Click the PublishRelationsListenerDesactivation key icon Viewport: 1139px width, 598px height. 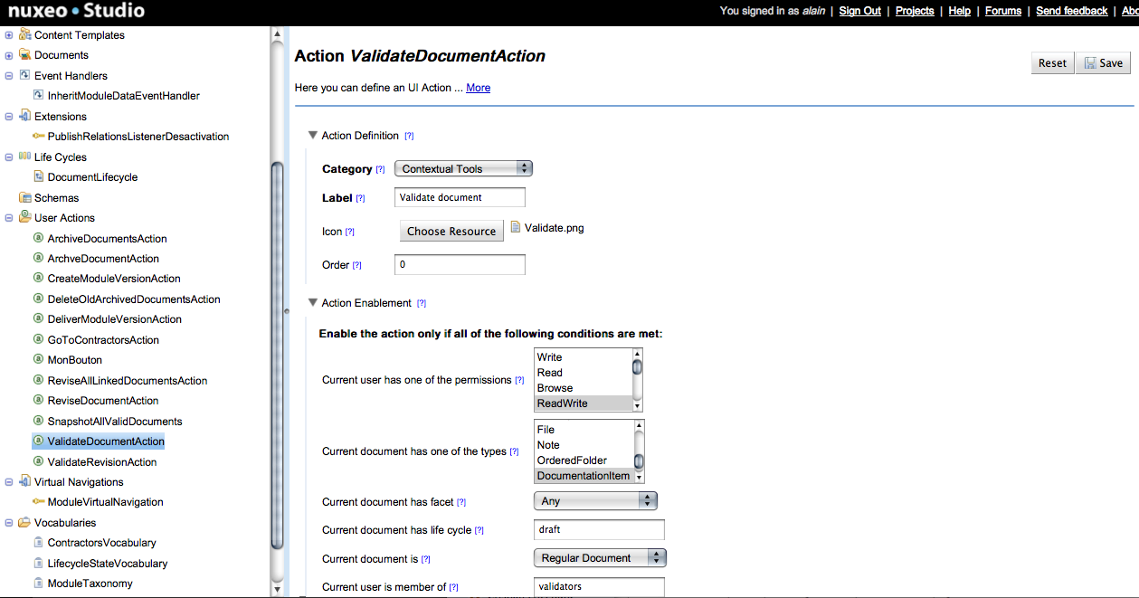(38, 136)
